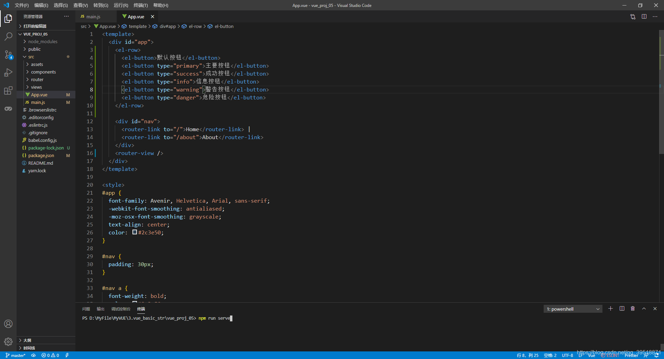
Task: Maximize the terminal panel size
Action: (644, 309)
